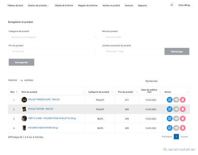The height and width of the screenshot is (155, 198).
Task: Edit the POULET PRÉDÉCOUPÉ product row
Action: pos(169,100)
